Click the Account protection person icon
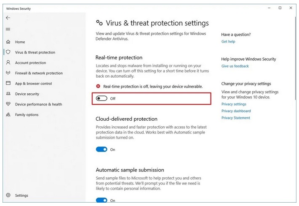The image size is (299, 206). [8, 62]
